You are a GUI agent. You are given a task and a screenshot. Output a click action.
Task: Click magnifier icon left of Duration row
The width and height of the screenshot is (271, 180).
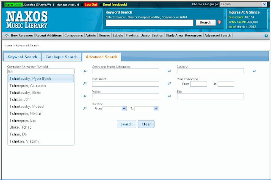pos(85,108)
